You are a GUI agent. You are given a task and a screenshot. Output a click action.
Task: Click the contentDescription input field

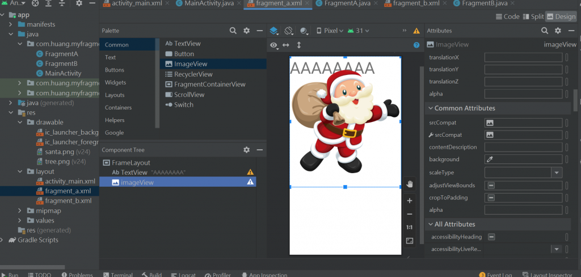pyautogui.click(x=523, y=147)
